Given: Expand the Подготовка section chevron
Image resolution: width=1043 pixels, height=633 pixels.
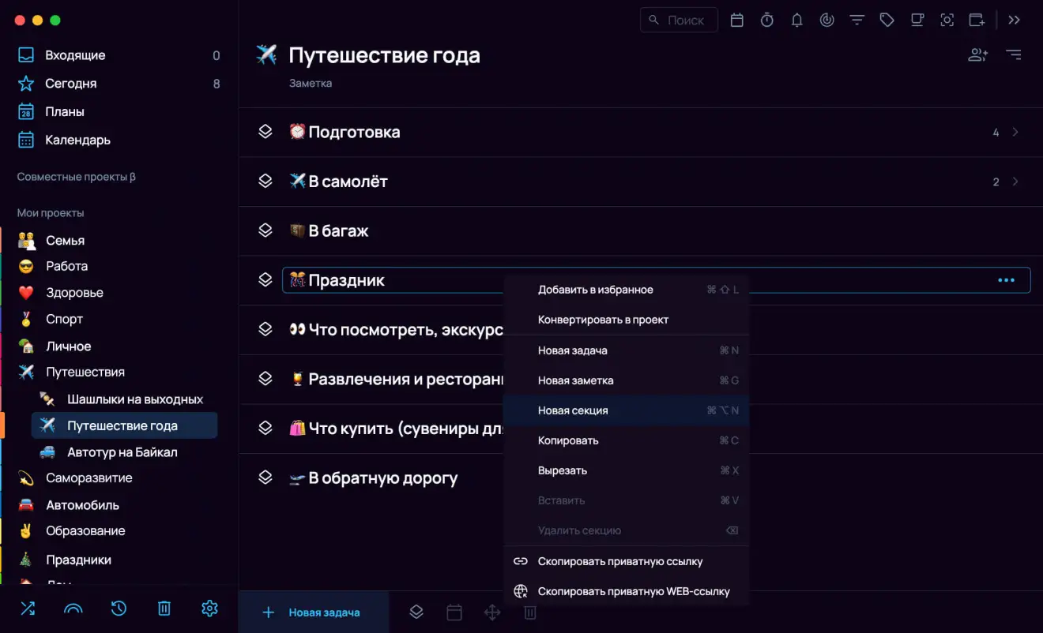Looking at the screenshot, I should 1015,133.
